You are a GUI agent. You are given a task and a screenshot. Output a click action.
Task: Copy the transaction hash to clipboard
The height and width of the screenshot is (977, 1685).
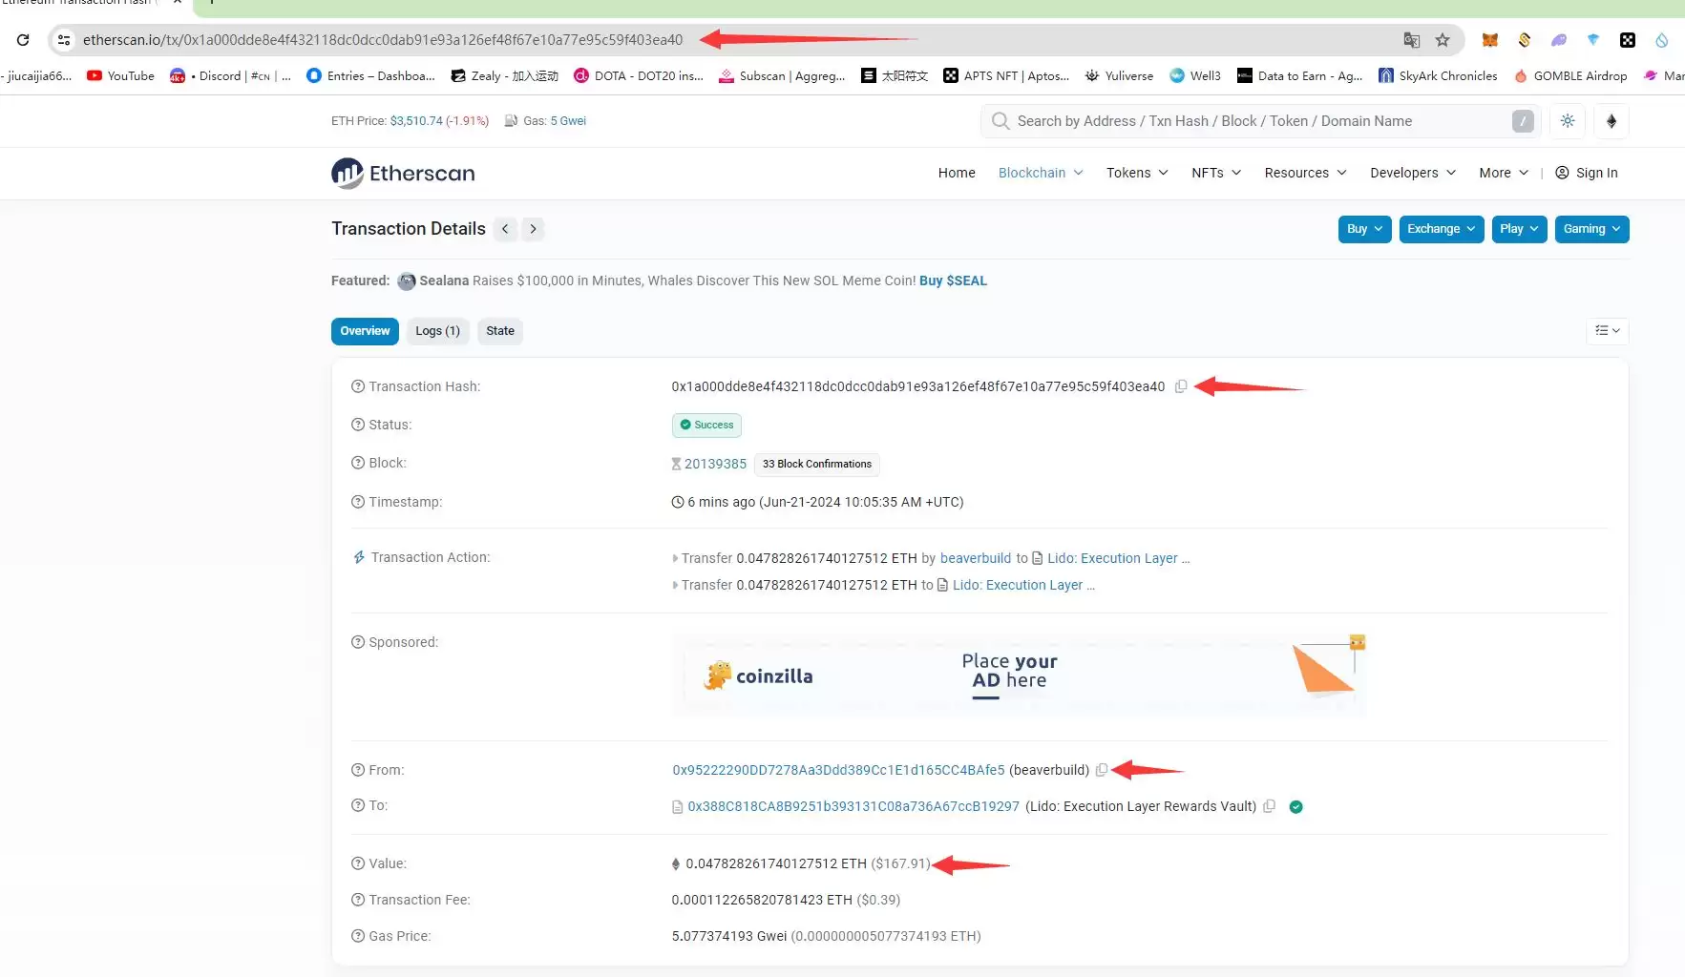1181,386
